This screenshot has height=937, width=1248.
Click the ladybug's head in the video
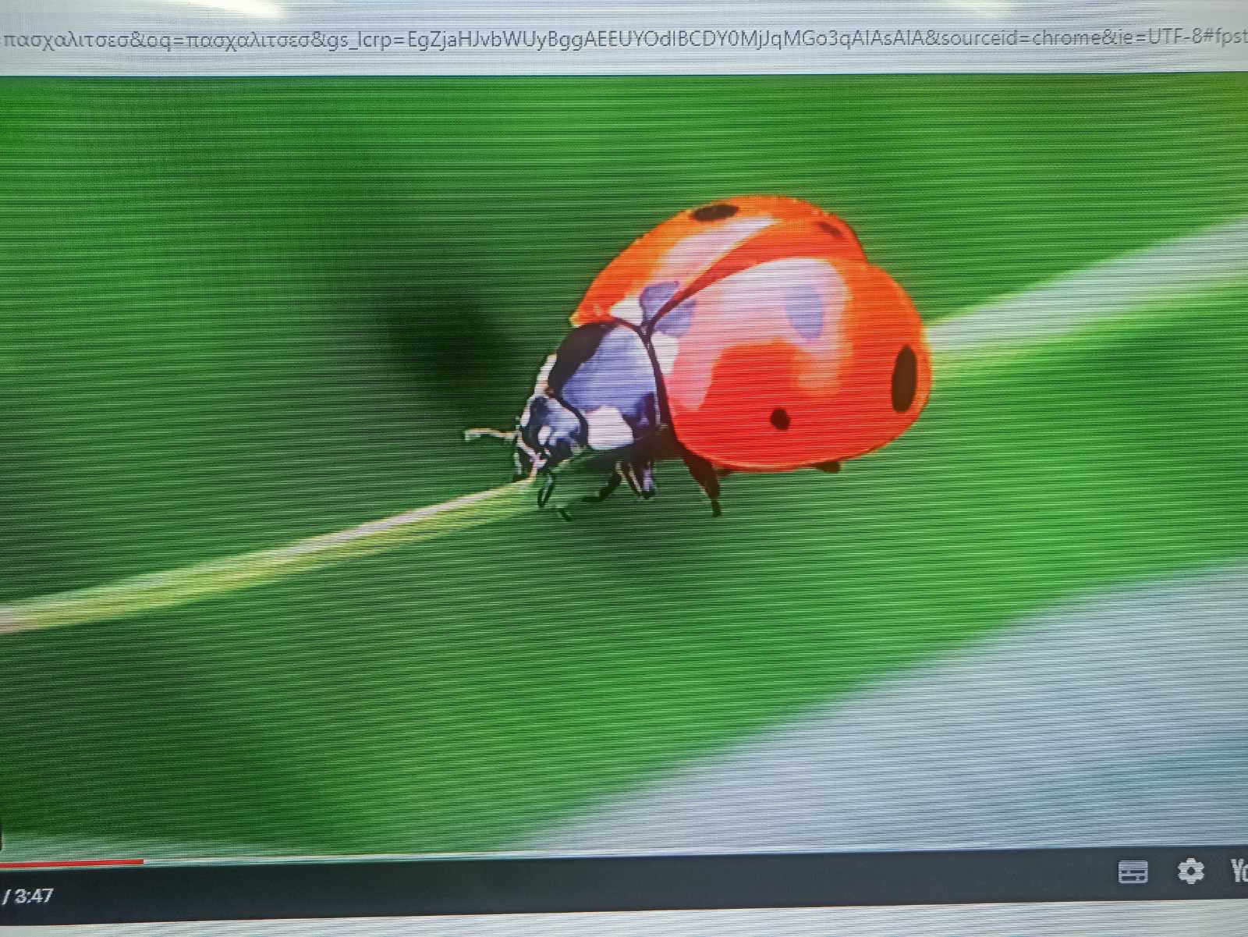click(x=550, y=429)
